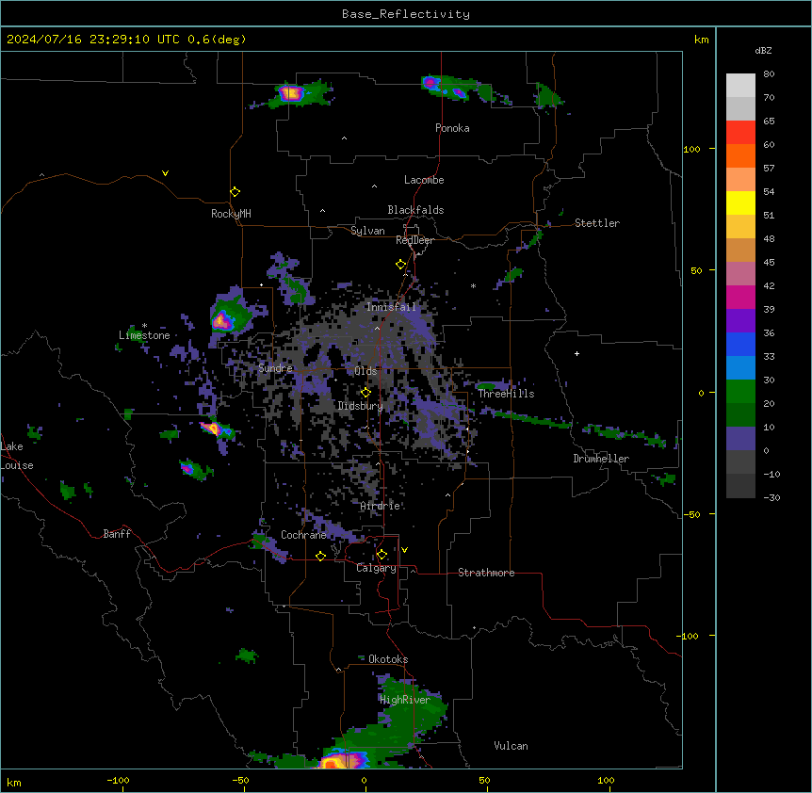Select the purple 39-36 dBZ legend swatch

pos(740,321)
